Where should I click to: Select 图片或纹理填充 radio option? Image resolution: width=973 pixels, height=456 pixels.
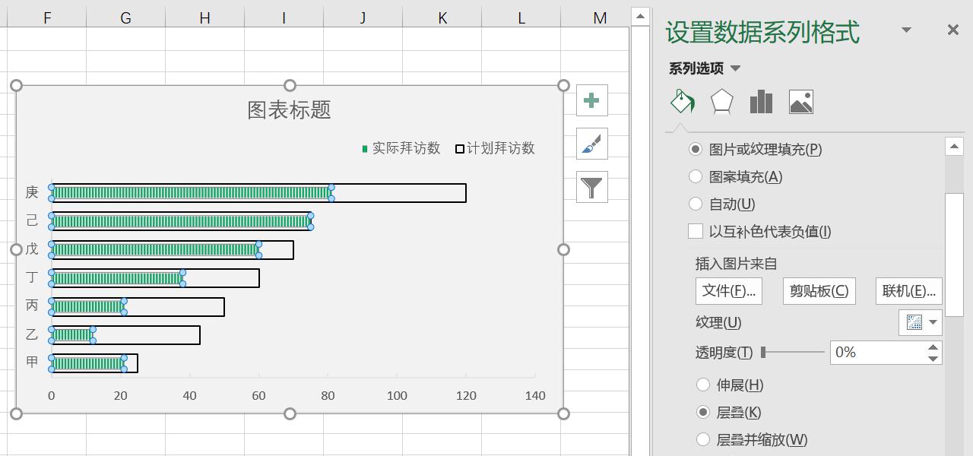pos(695,149)
